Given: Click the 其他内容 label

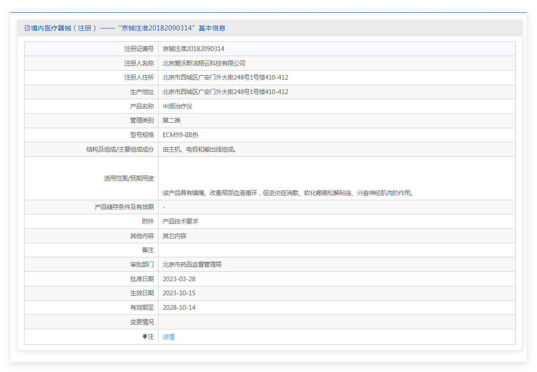Looking at the screenshot, I should pos(142,236).
